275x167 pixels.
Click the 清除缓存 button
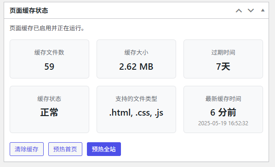point(27,149)
